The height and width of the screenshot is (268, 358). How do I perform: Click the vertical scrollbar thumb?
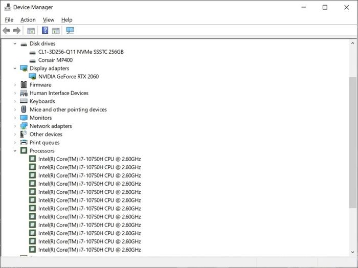tap(353, 143)
